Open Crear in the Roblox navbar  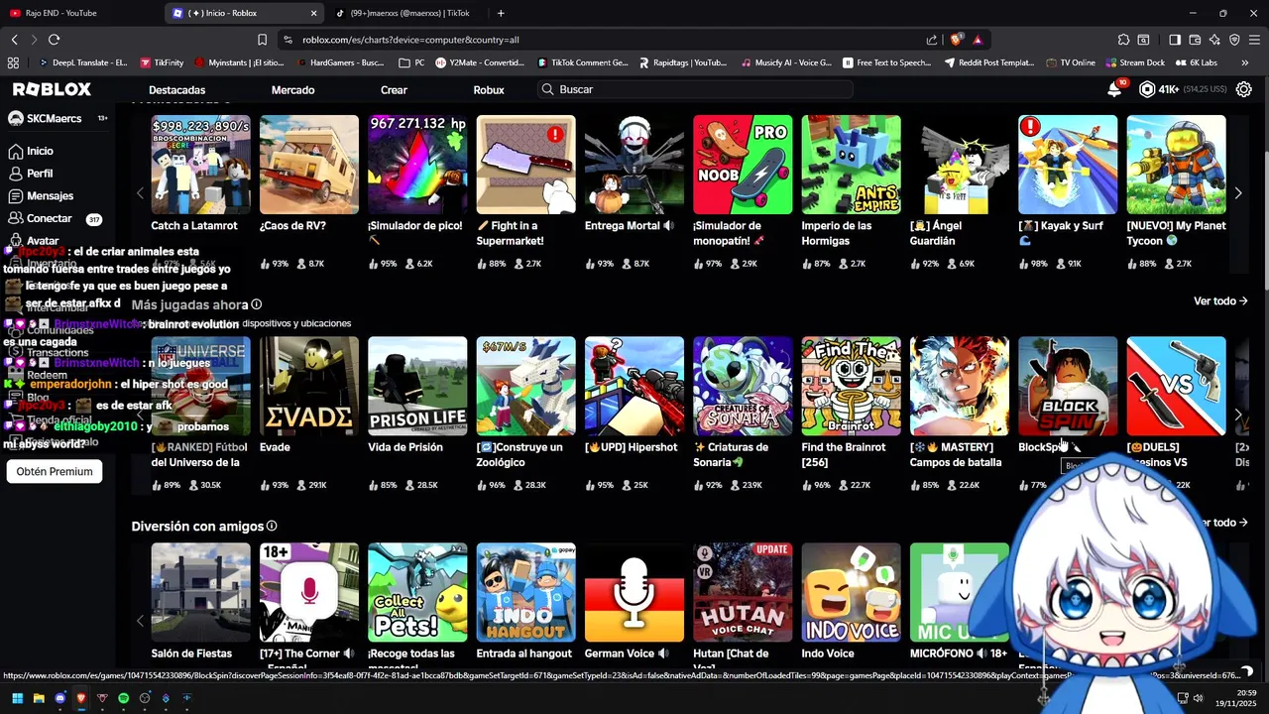pyautogui.click(x=394, y=90)
